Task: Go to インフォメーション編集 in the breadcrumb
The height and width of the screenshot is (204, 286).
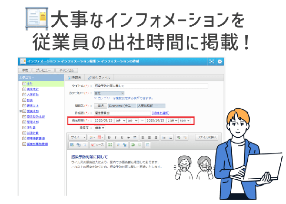Action: tap(79, 61)
